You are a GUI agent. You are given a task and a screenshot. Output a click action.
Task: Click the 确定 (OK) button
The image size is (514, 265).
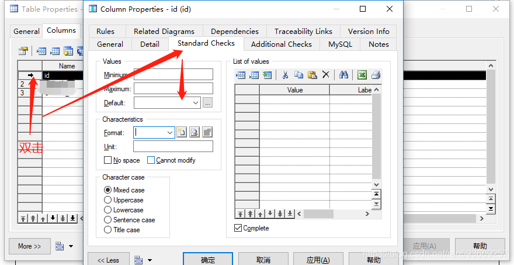click(x=208, y=259)
